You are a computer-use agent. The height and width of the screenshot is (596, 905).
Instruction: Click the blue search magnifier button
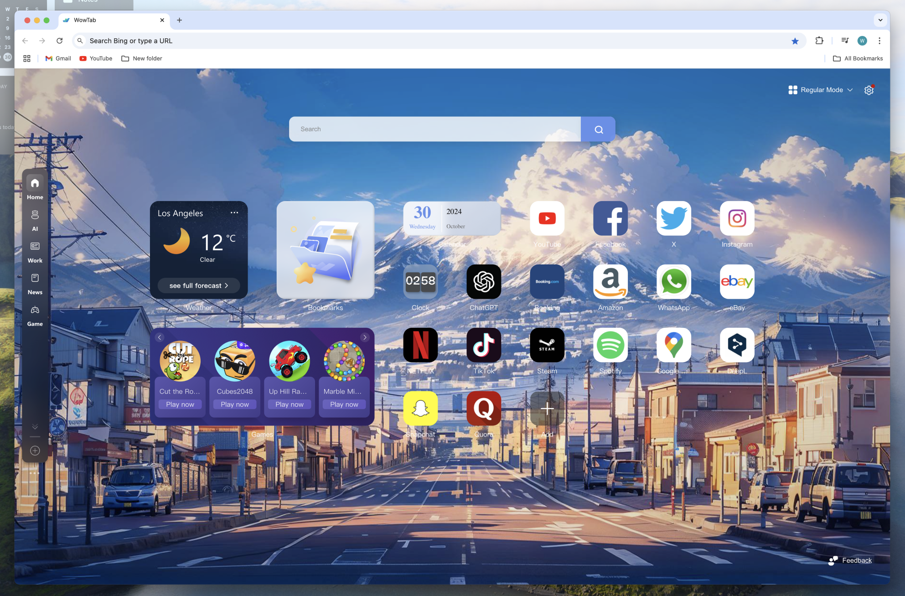click(x=598, y=129)
